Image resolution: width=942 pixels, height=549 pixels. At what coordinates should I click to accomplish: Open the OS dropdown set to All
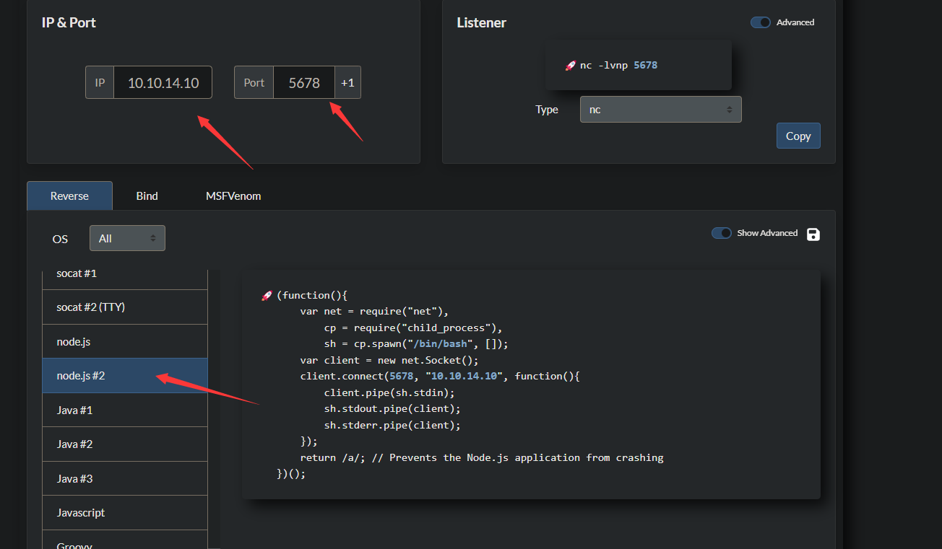127,238
